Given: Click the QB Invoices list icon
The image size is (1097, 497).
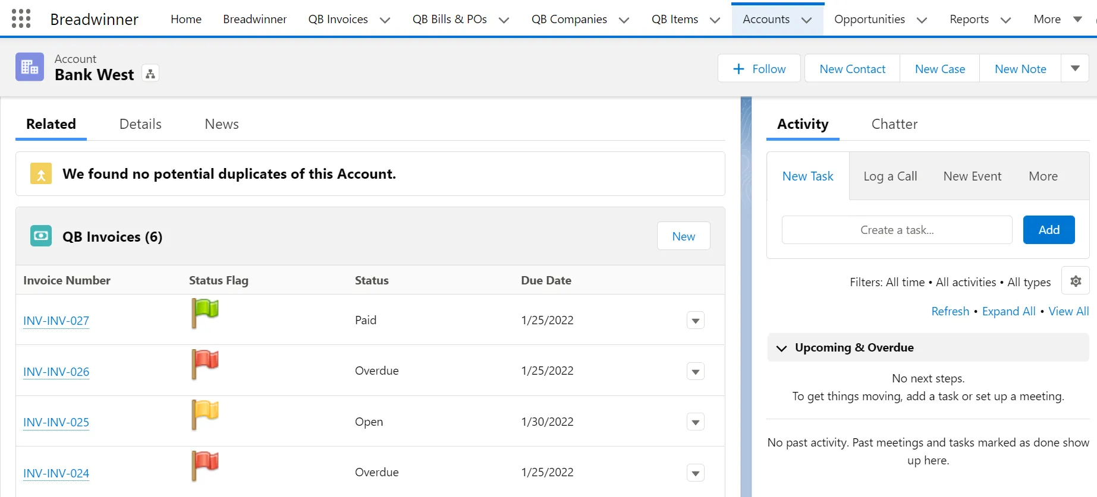Looking at the screenshot, I should click(x=41, y=236).
